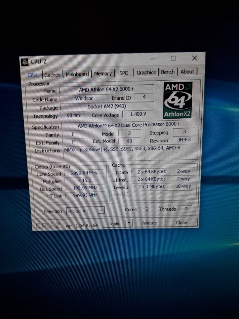The image size is (239, 319).
Task: Click the Stepping value 3
Action: coord(184,132)
